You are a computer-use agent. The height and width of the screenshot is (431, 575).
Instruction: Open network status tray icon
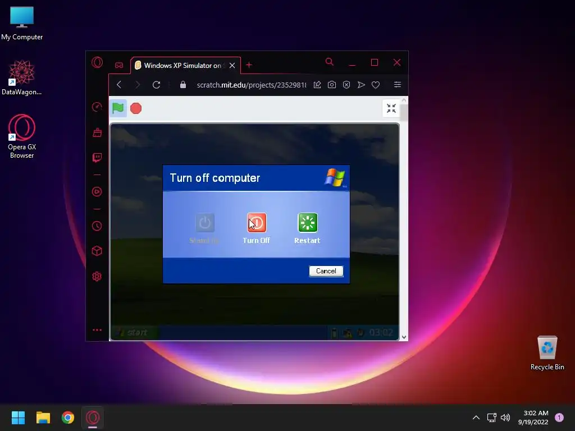pos(491,418)
